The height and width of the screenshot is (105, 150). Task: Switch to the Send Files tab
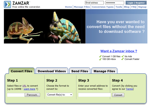(x=80, y=71)
